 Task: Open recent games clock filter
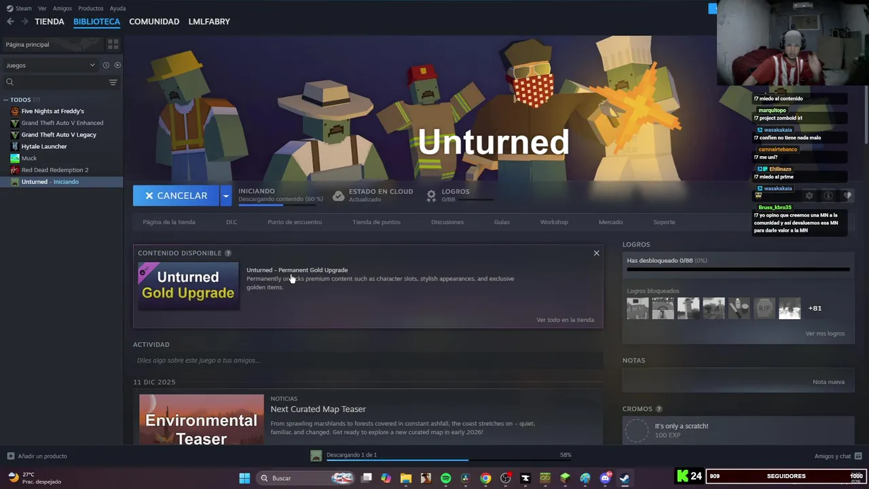pos(106,65)
